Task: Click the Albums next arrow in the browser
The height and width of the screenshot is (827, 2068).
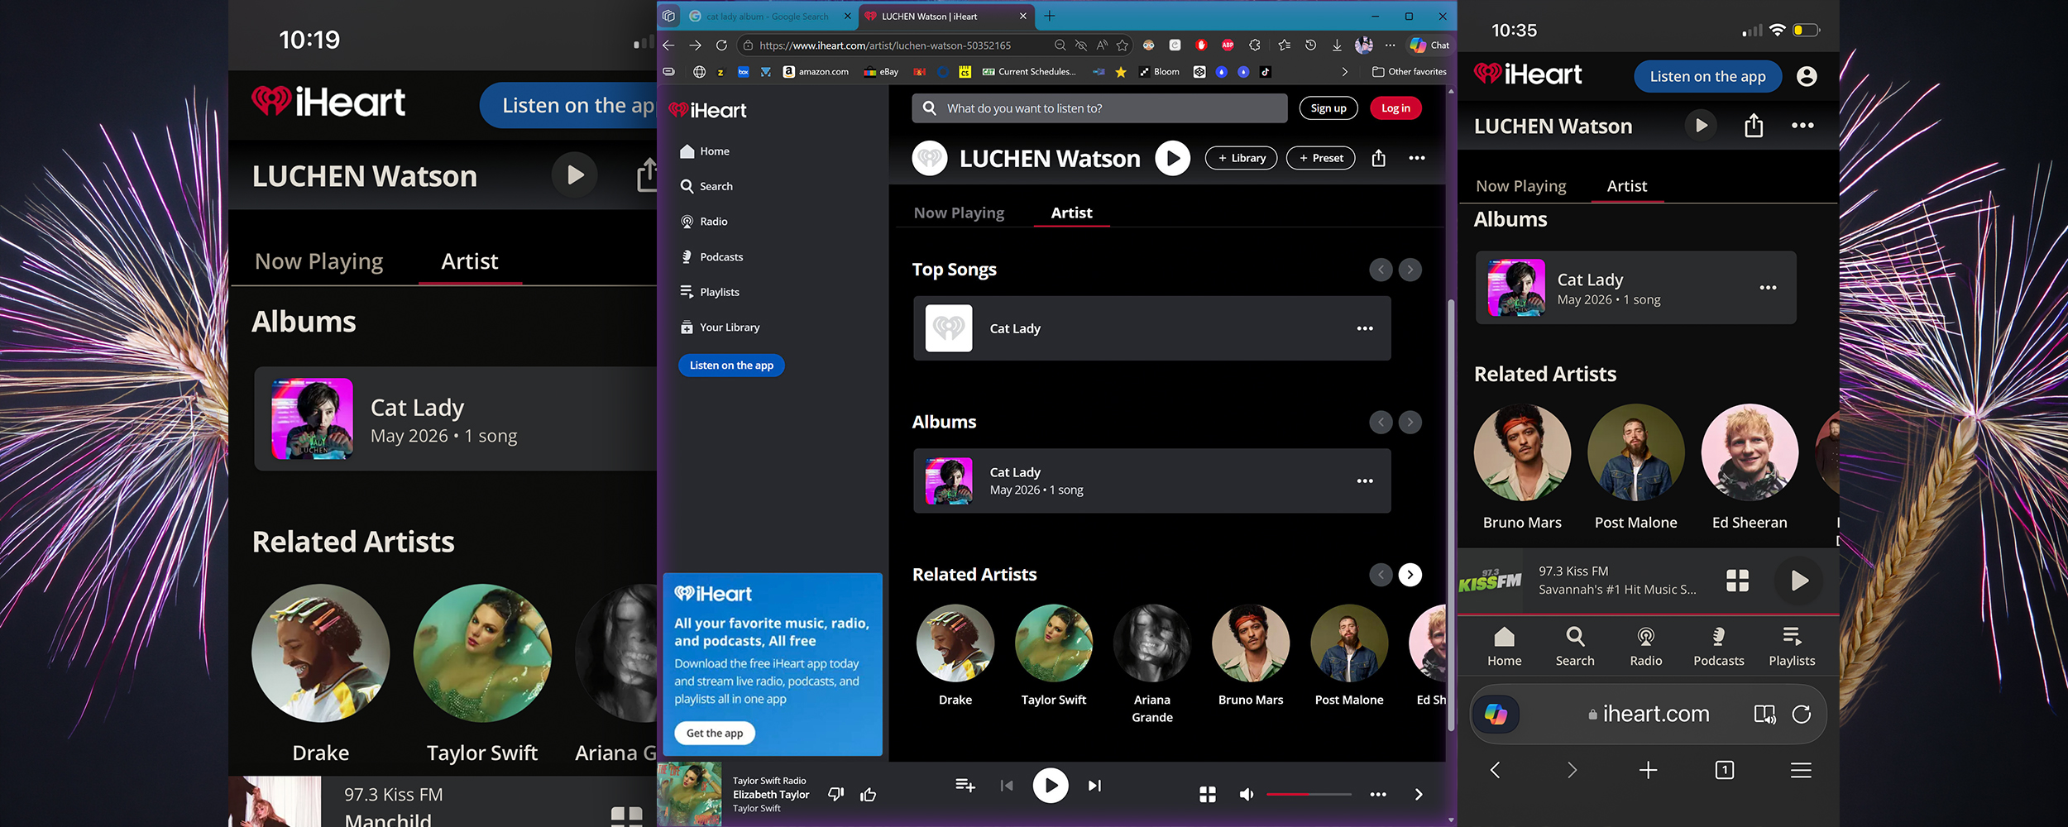Action: point(1410,422)
